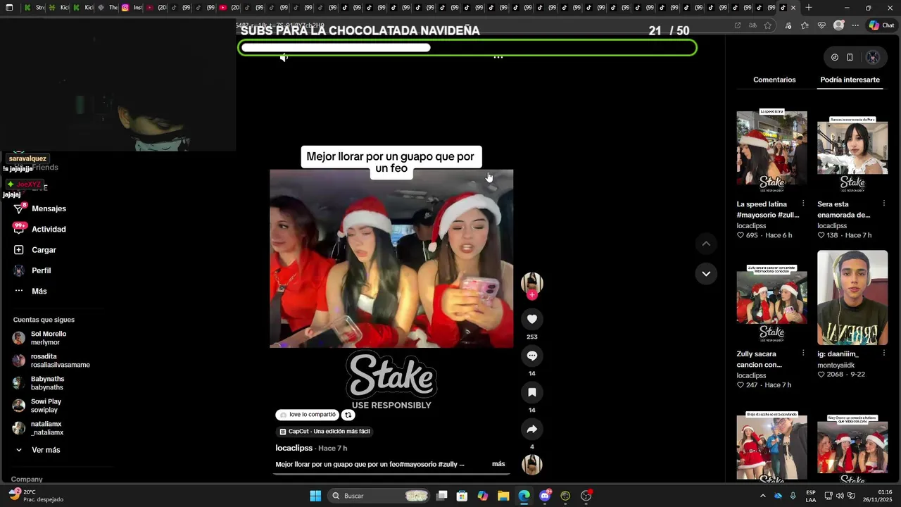Open Microsoft Store from the taskbar
The image size is (901, 507).
pos(462,496)
